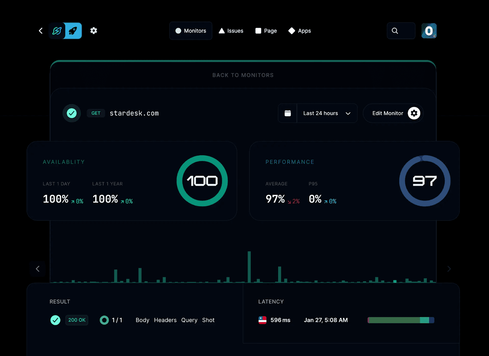Switch to the Headers tab

tap(165, 320)
